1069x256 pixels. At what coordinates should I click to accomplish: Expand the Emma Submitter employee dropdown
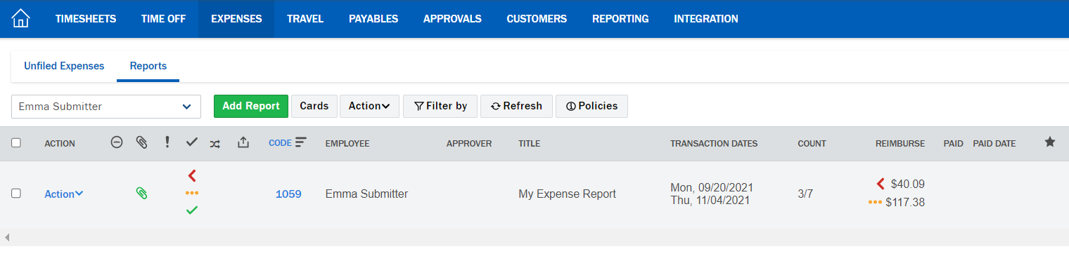pos(106,107)
